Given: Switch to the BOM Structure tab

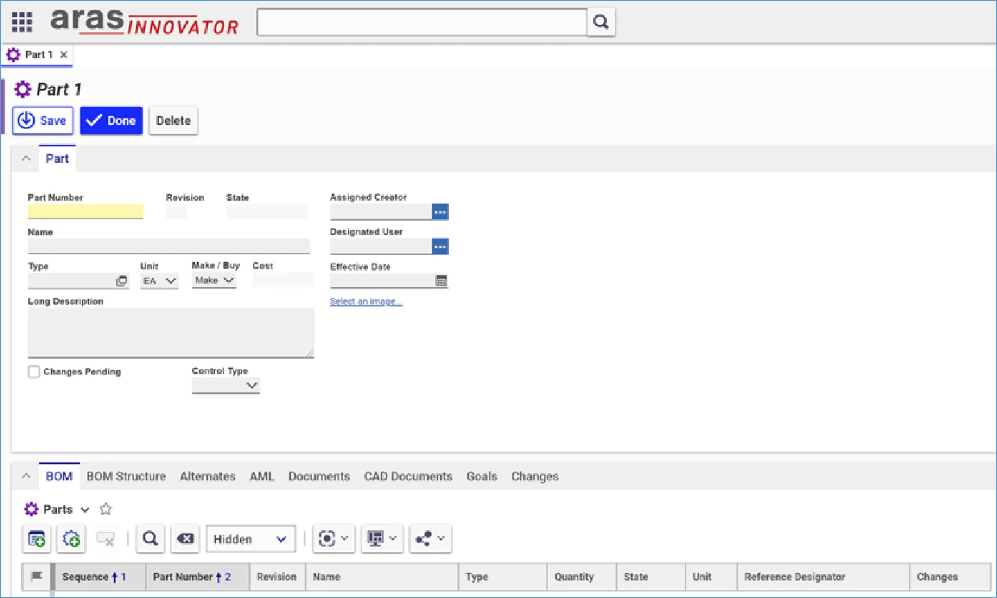Looking at the screenshot, I should click(x=126, y=476).
